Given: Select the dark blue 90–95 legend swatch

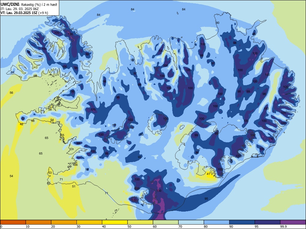Looking at the screenshot, I should 242,222.
